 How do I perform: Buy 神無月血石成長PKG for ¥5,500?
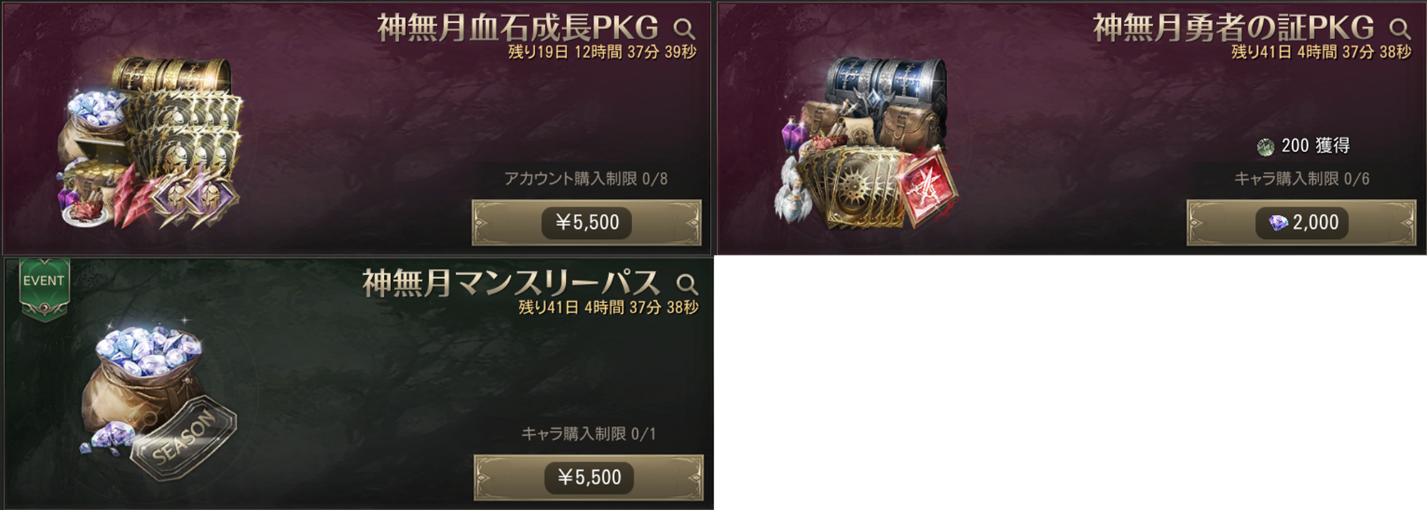click(586, 223)
